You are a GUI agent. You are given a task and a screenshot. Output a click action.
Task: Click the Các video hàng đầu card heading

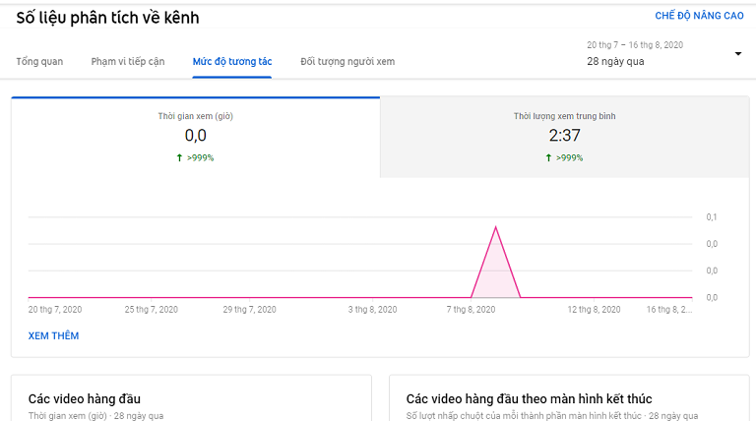(85, 398)
